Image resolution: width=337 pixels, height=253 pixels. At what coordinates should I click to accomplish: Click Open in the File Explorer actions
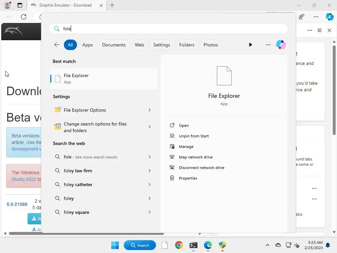tap(184, 126)
